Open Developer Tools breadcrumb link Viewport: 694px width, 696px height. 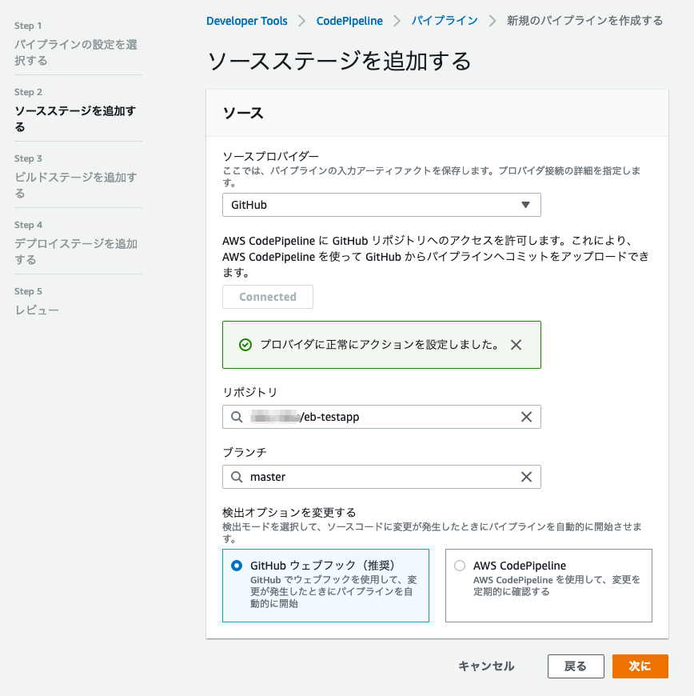click(x=246, y=21)
